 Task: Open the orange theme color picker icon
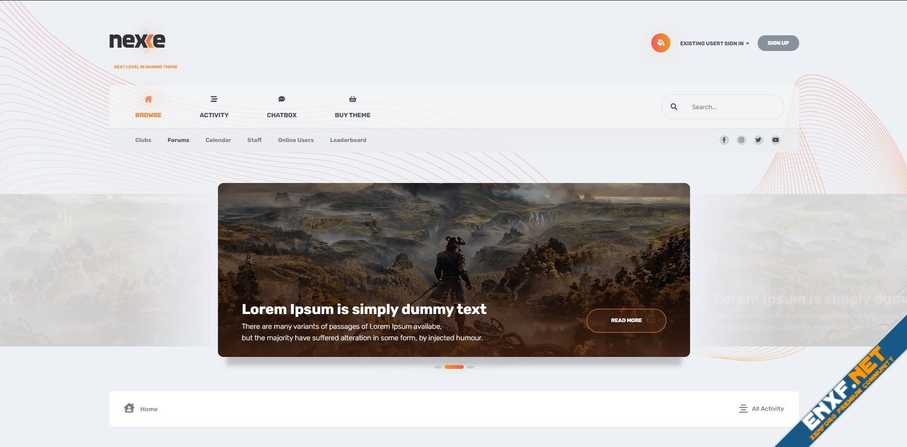(660, 43)
